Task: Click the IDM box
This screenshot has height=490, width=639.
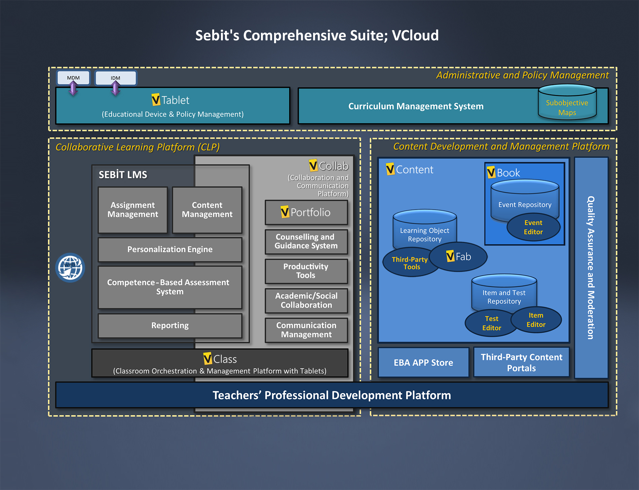Action: pos(115,78)
